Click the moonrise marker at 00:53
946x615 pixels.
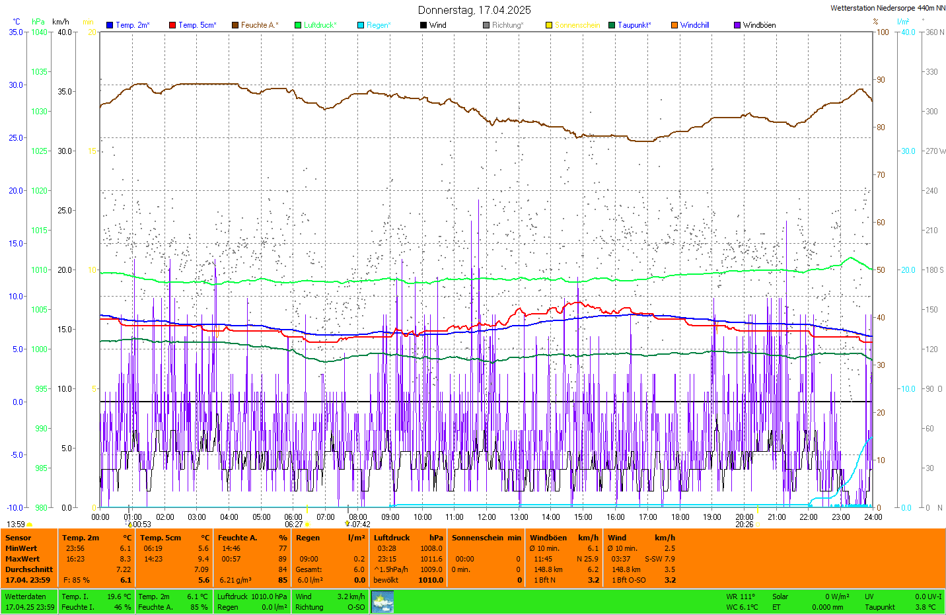(130, 525)
